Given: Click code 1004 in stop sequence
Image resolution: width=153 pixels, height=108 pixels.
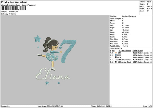Looking at the screenshot, I should tap(135, 60).
